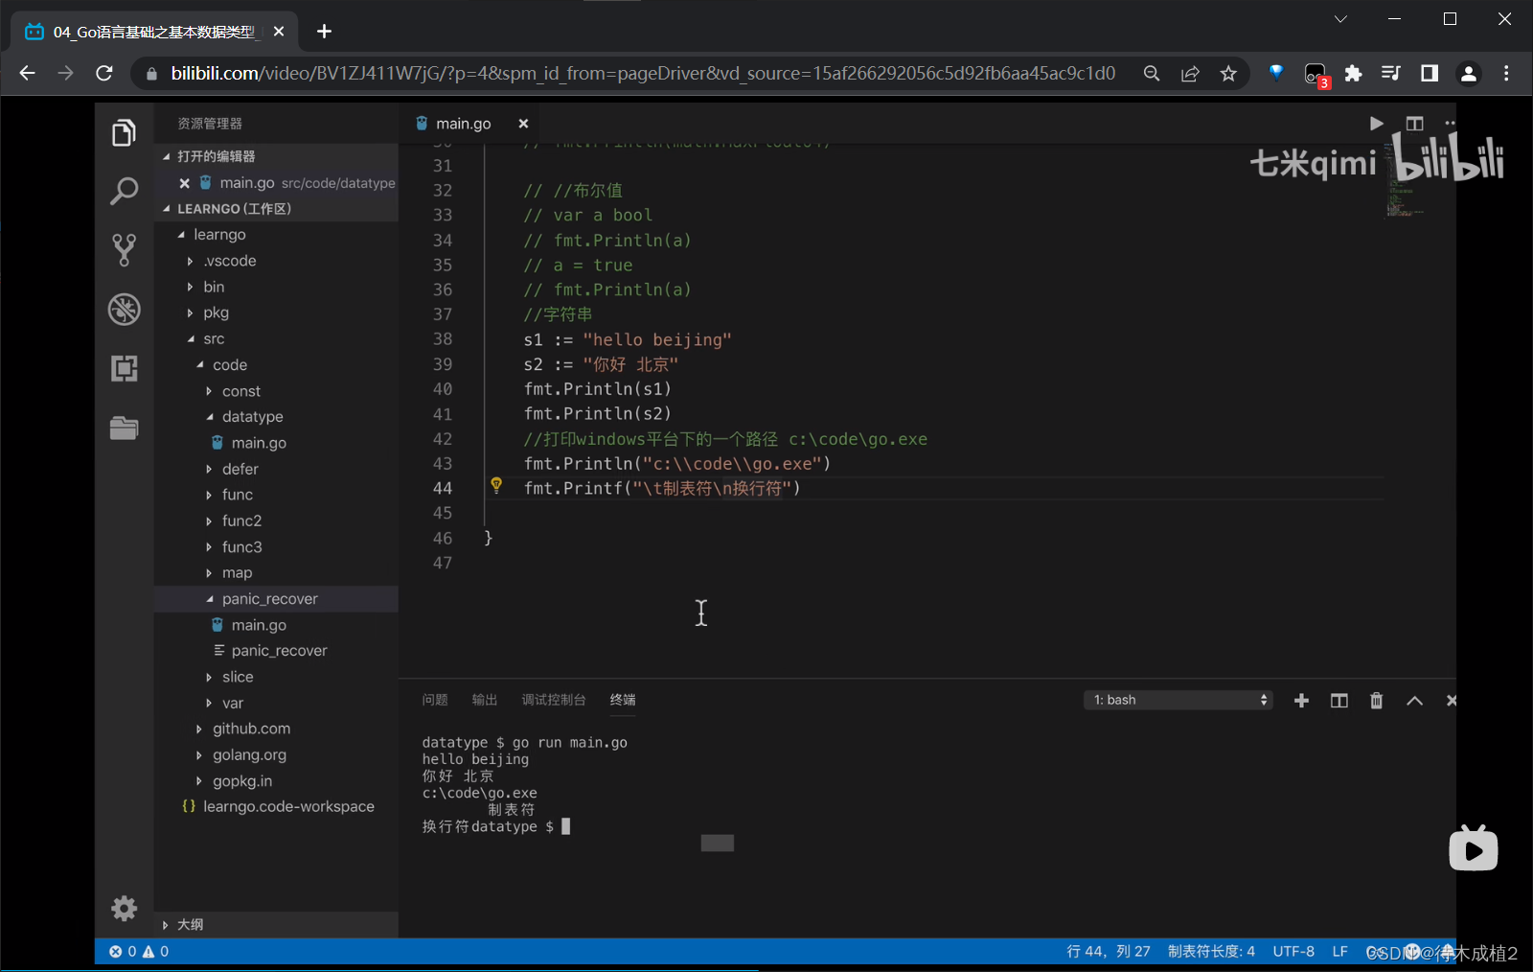Open main.go under datatype folder
This screenshot has height=972, width=1533.
coord(276,443)
